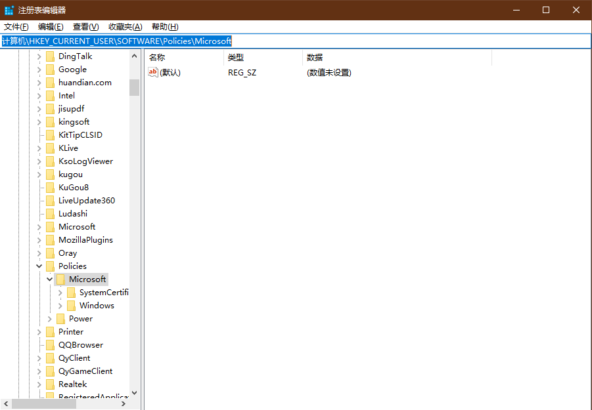Click the tree scroll up arrow
Screen dimensions: 592x410
coord(135,56)
